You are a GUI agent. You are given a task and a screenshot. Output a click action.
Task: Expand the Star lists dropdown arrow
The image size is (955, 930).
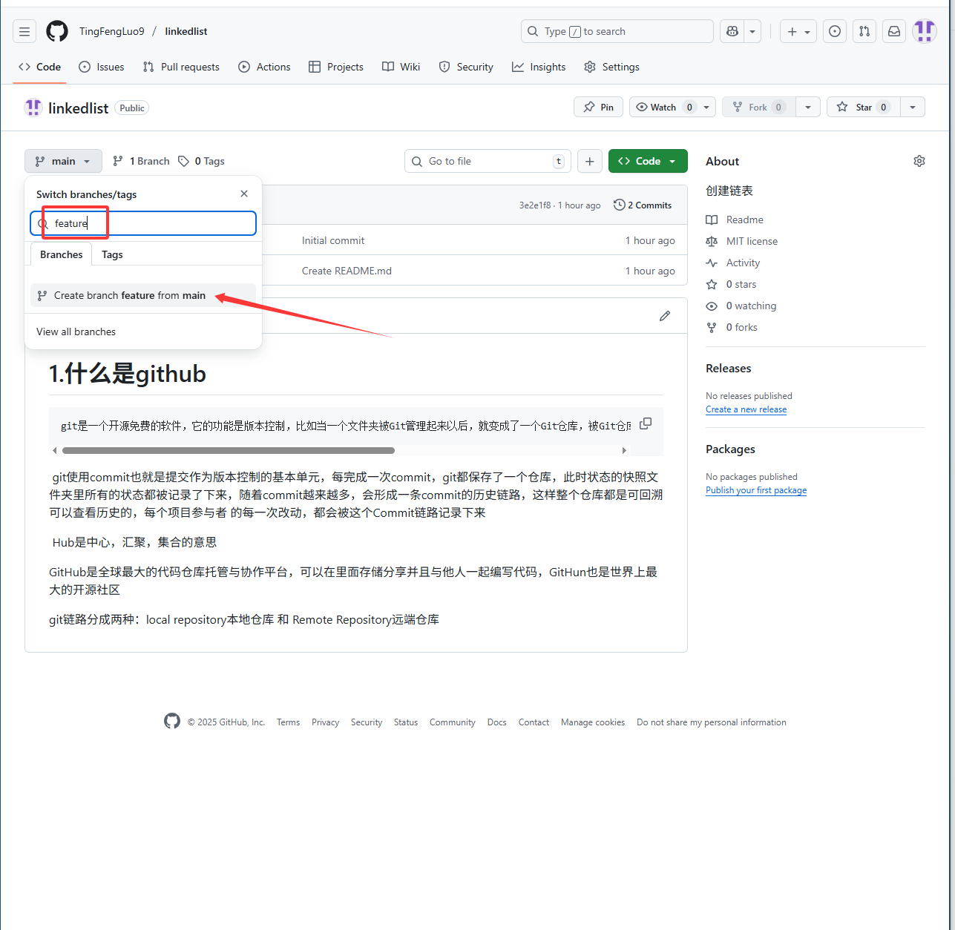point(912,108)
